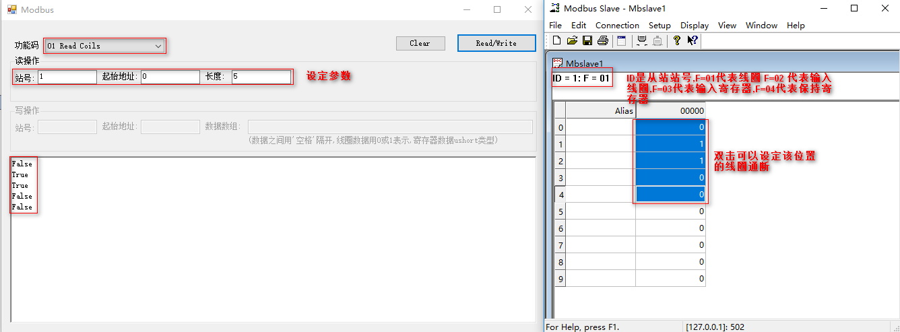Click the Modbus Slave title bar app icon
The width and height of the screenshot is (900, 332).
pyautogui.click(x=555, y=8)
